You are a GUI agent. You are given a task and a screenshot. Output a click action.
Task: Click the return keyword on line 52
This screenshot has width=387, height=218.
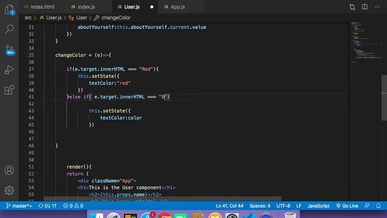75,174
